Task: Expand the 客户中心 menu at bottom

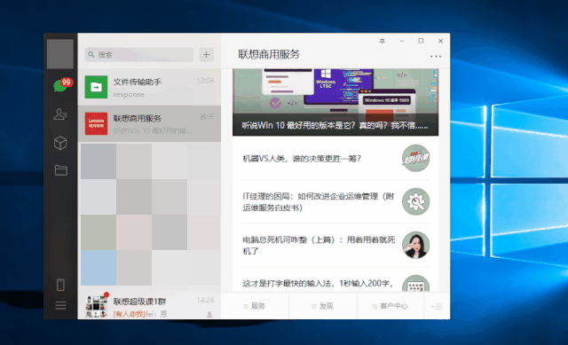Action: pyautogui.click(x=390, y=306)
